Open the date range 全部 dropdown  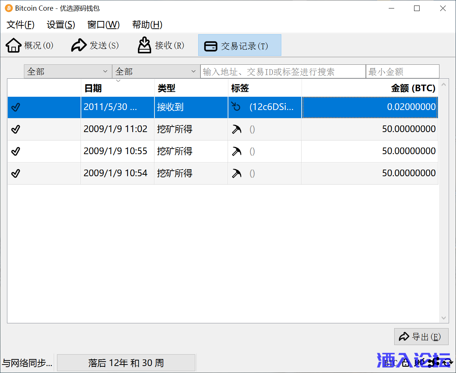pyautogui.click(x=68, y=71)
